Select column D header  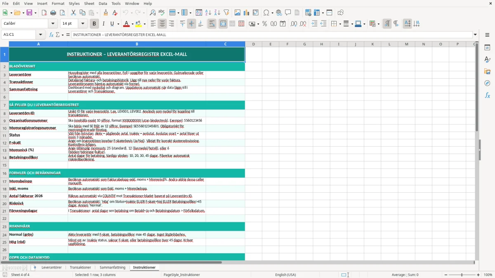(253, 44)
